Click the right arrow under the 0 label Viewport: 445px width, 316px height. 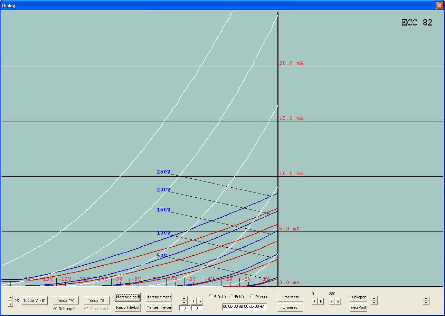(321, 302)
